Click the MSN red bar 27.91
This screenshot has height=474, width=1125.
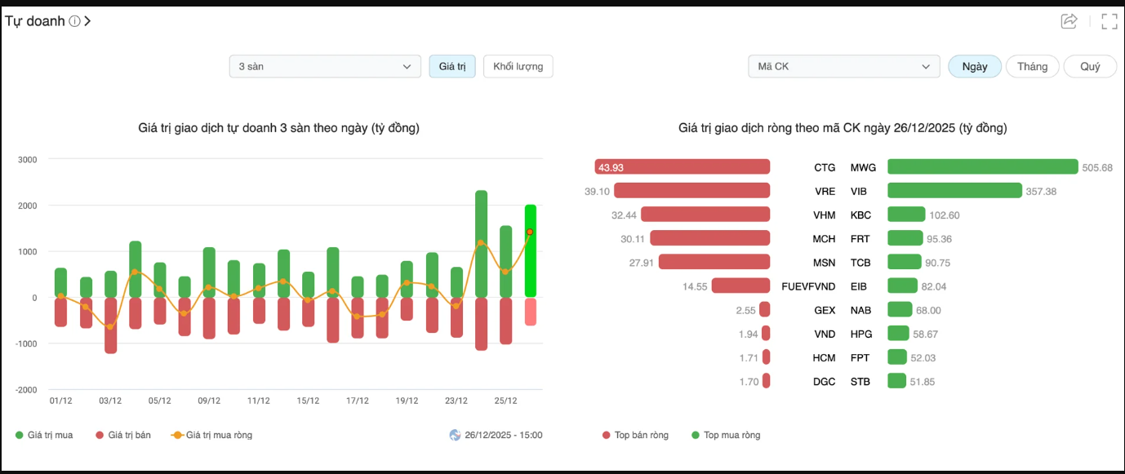pos(714,262)
